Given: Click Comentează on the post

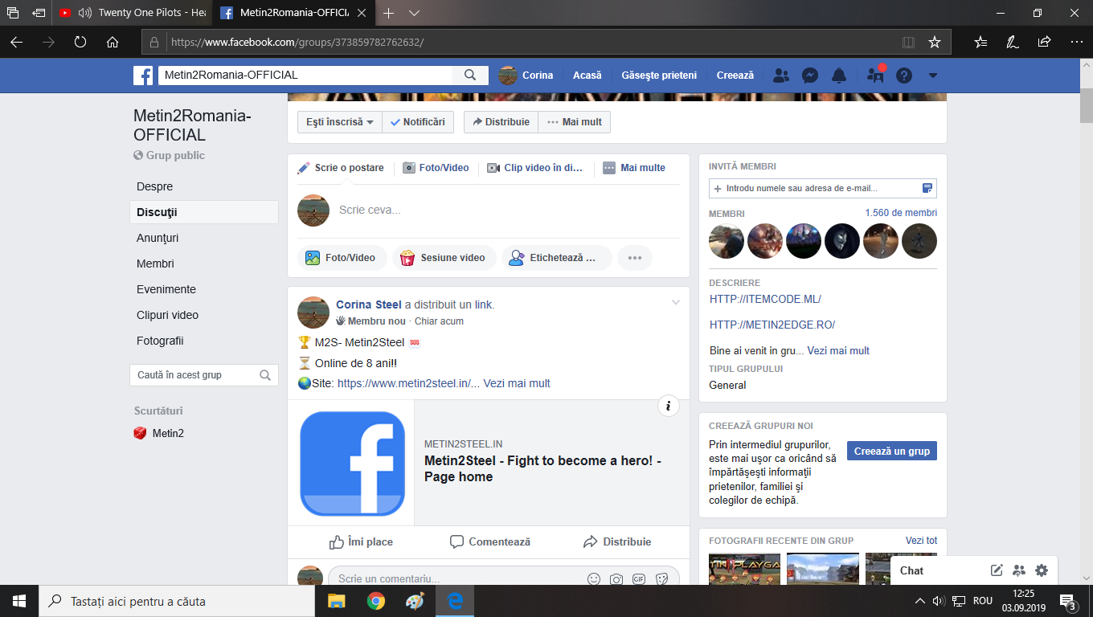Looking at the screenshot, I should 490,541.
